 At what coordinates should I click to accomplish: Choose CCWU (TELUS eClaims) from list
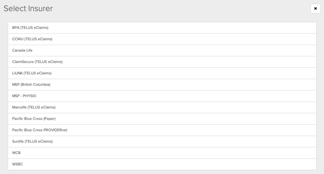tap(162, 39)
